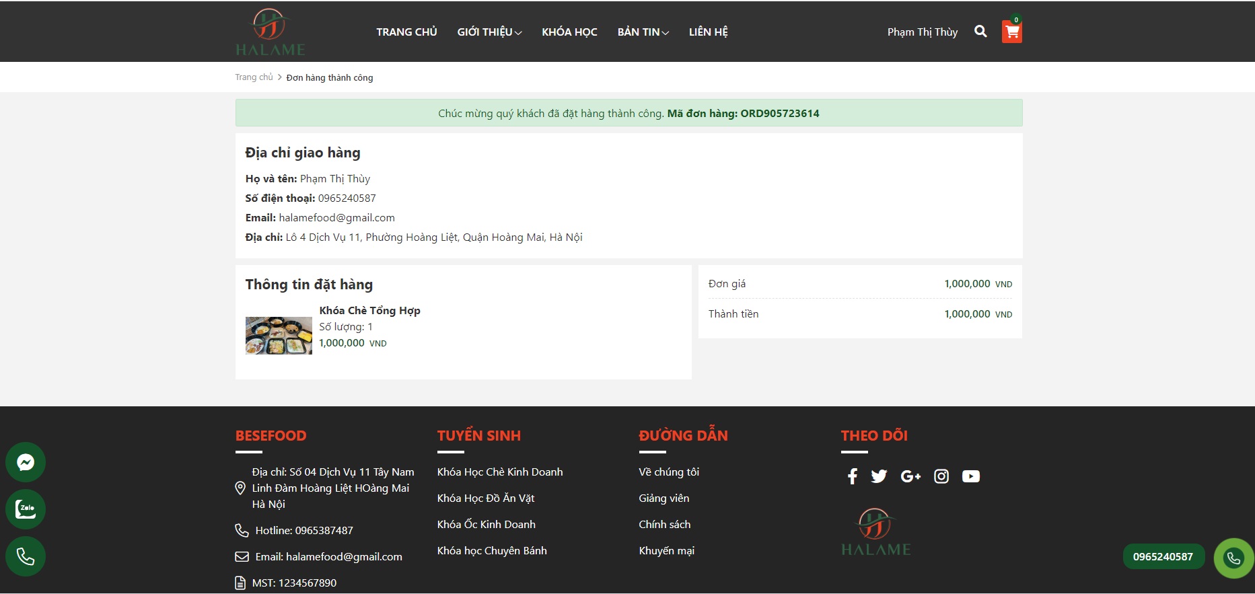Screen dimensions: 1255x594
Task: Open the KHÓA HỌC menu item
Action: click(x=569, y=32)
